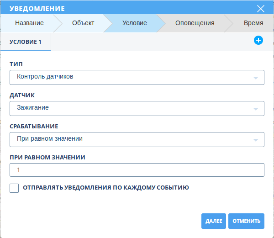This screenshot has width=274, height=238.
Task: Select the Условие 1 tab
Action: [x=26, y=42]
